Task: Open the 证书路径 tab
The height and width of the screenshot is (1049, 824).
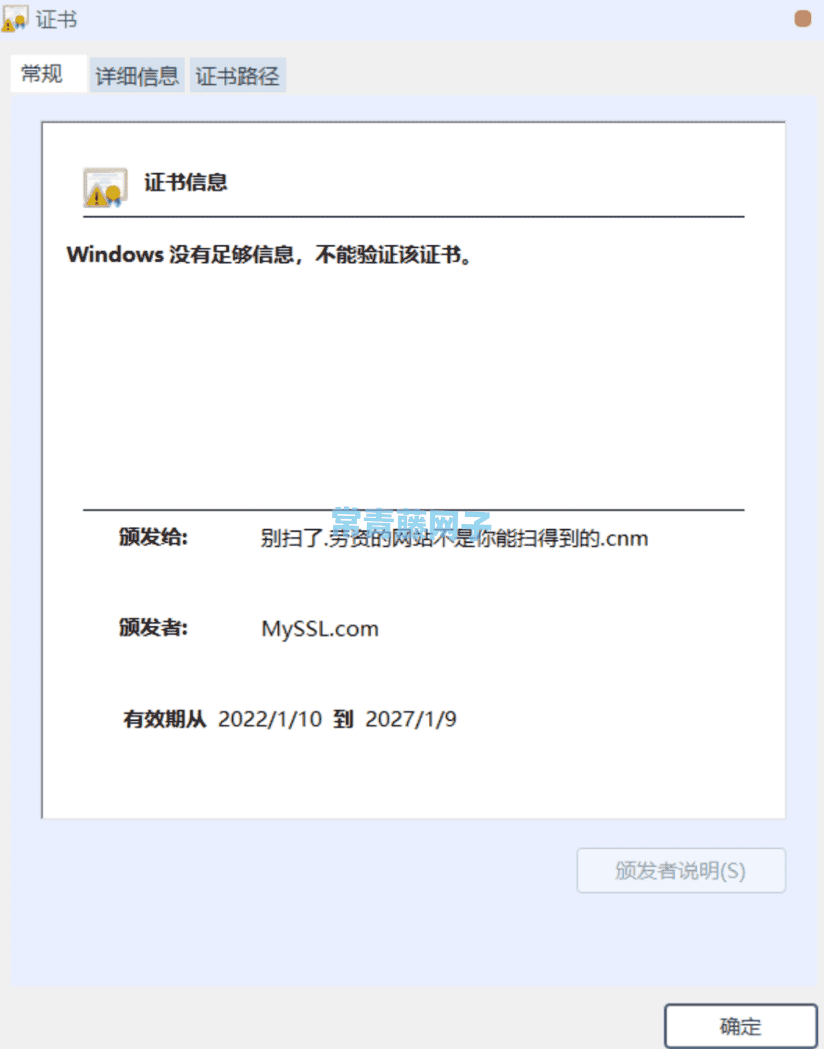Action: (237, 76)
